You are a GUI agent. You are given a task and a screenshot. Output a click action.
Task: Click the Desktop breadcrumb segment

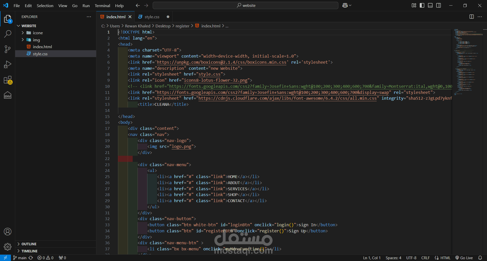pyautogui.click(x=163, y=26)
